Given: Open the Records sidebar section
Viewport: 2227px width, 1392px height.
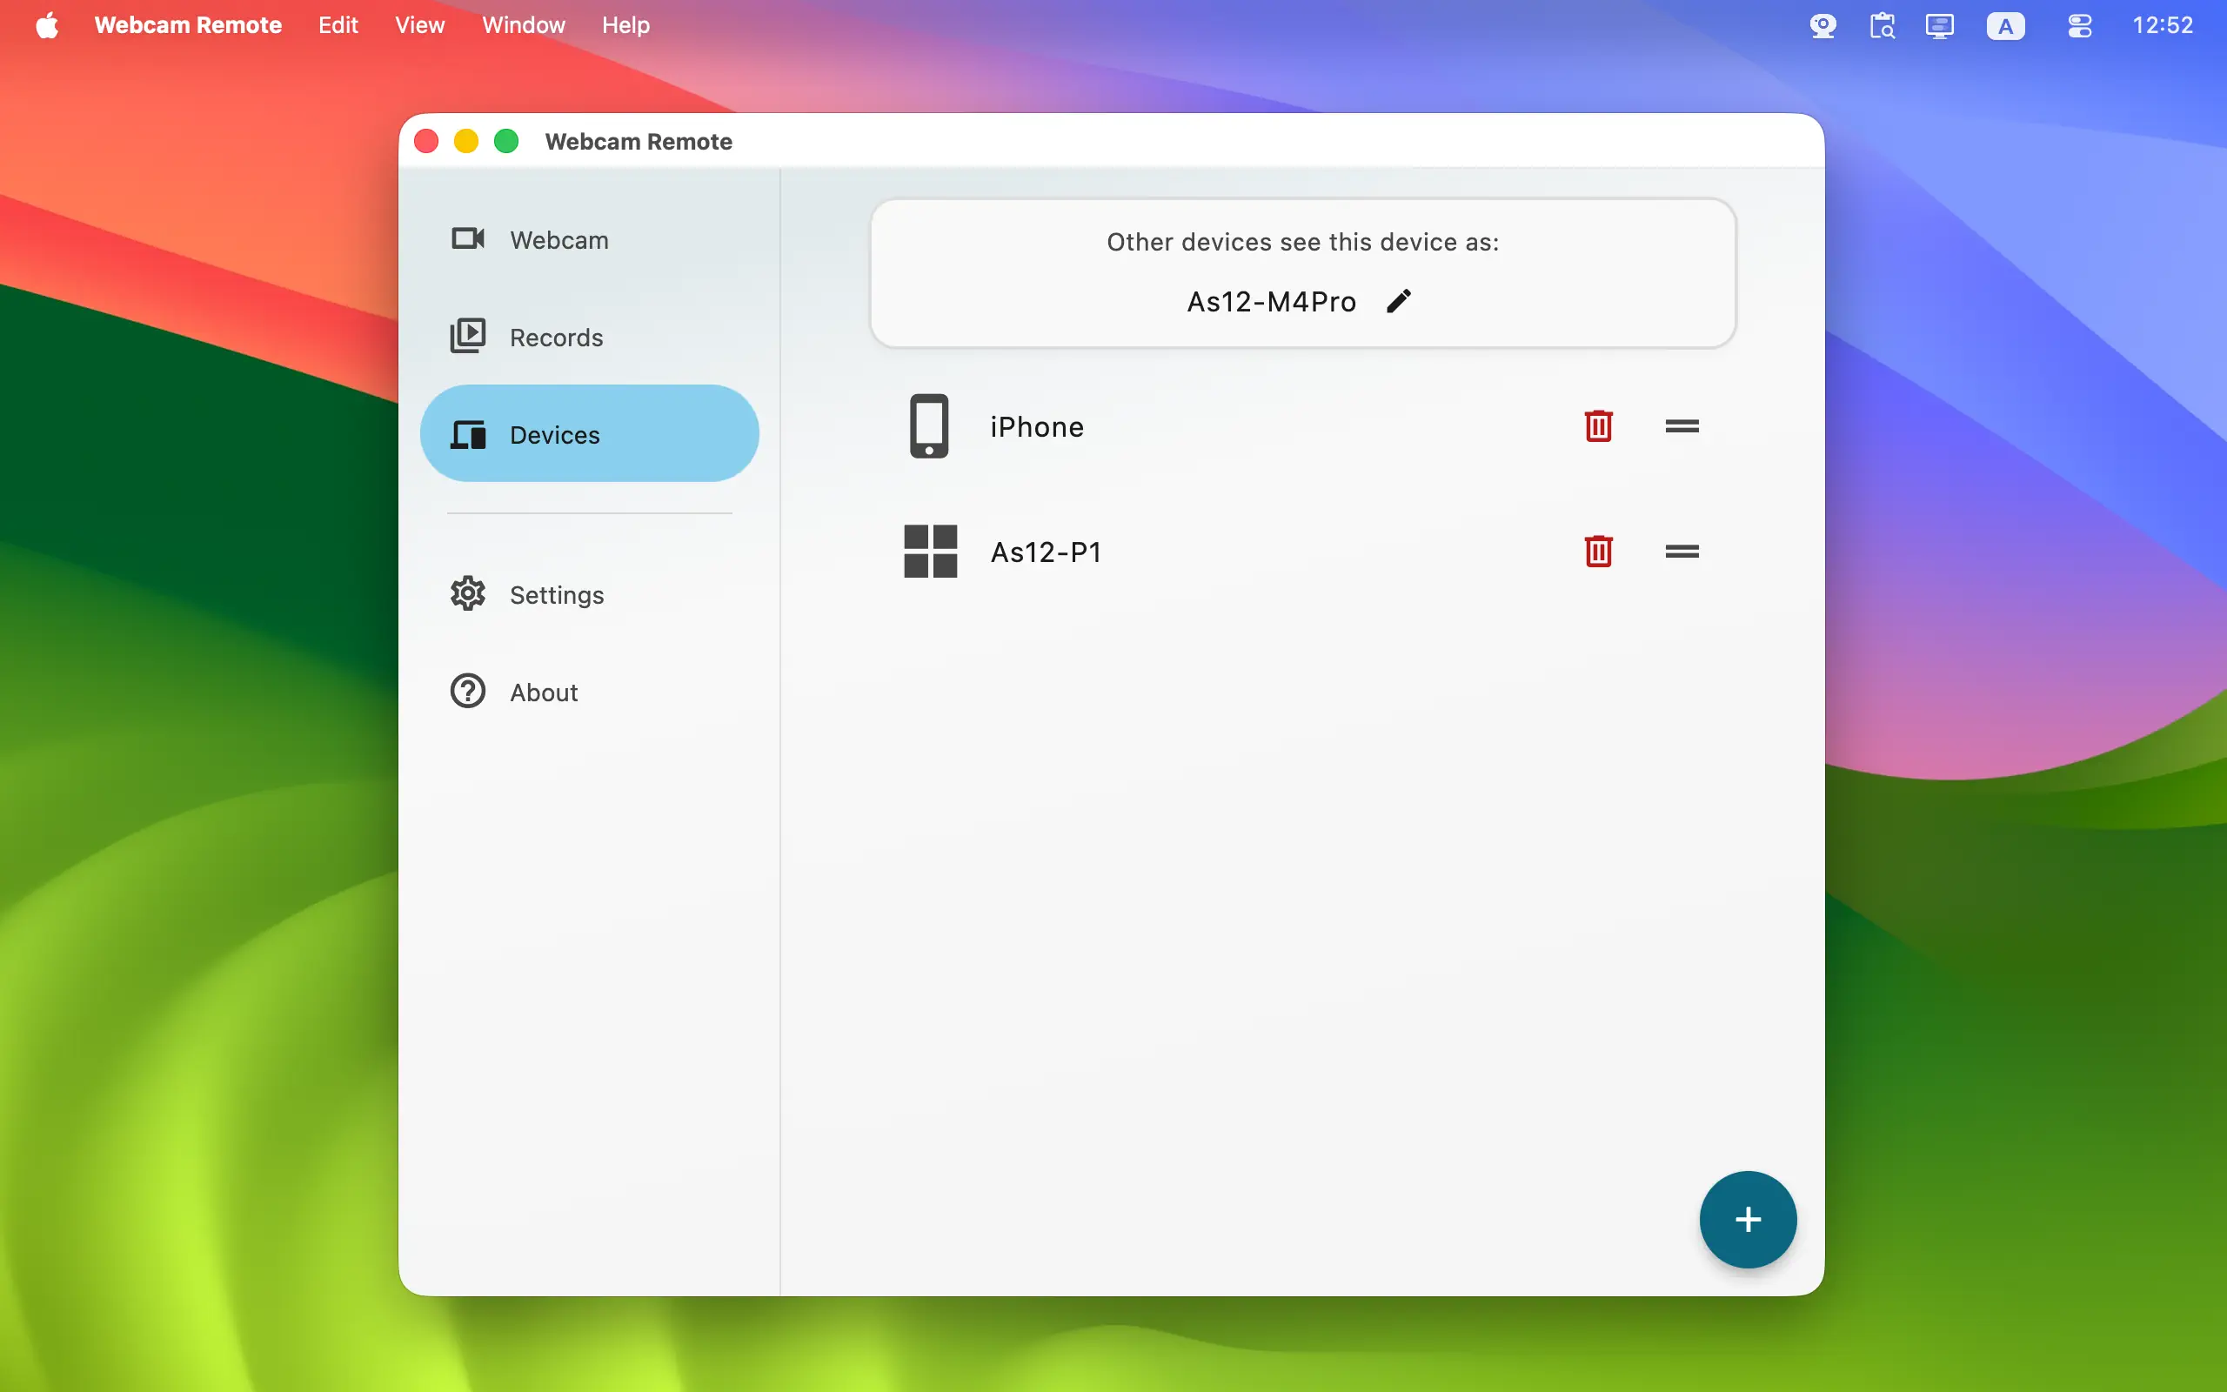Looking at the screenshot, I should point(589,337).
